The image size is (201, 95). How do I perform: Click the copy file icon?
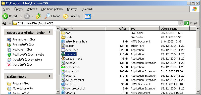coord(9,50)
